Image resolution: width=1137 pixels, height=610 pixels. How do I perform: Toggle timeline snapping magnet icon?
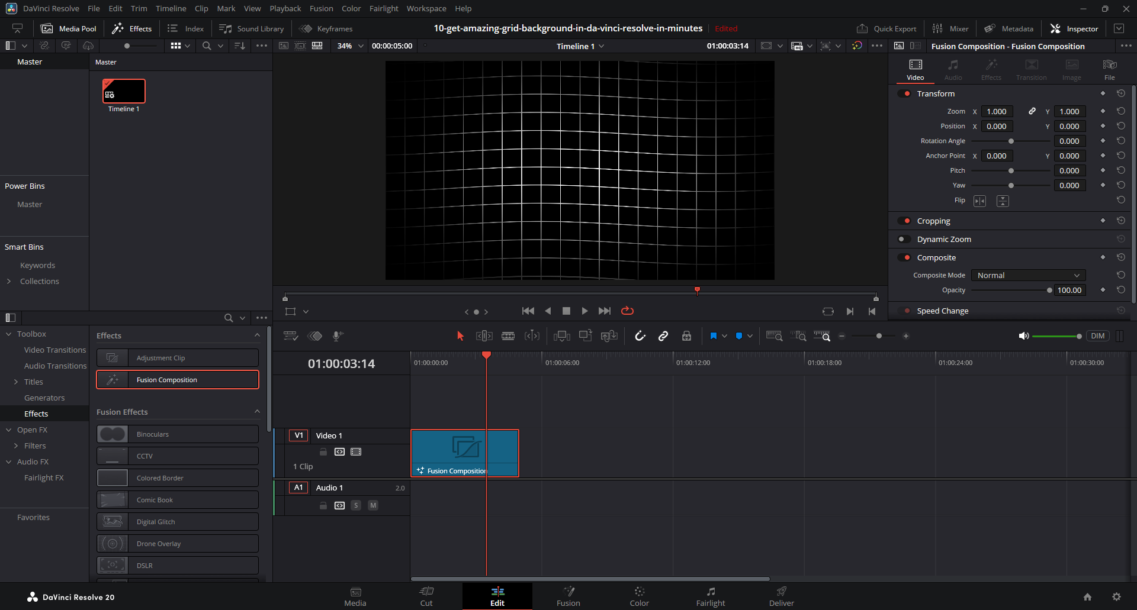pos(640,336)
